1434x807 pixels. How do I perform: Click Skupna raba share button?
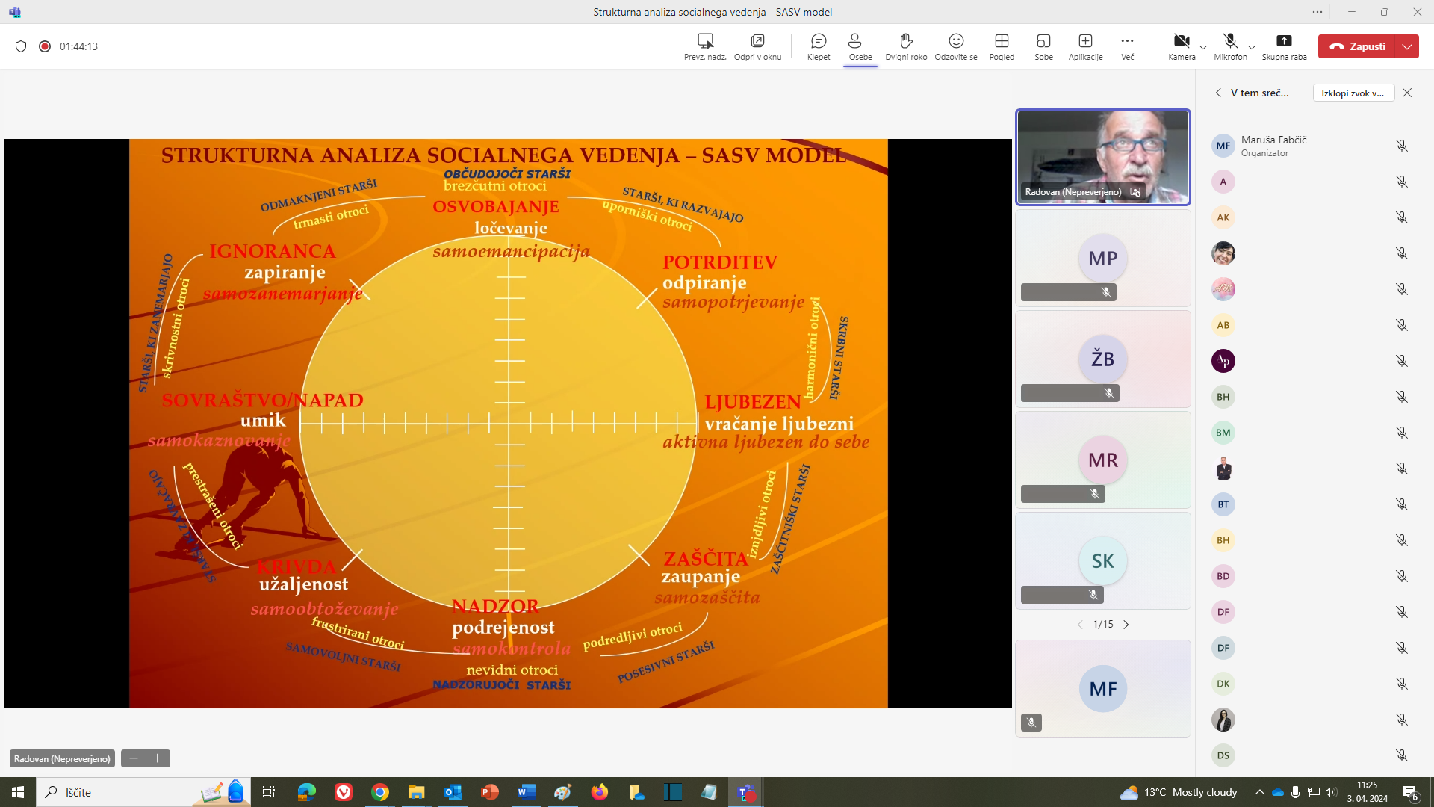tap(1284, 46)
